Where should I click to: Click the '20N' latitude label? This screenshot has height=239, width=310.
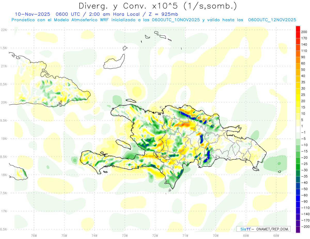pos(4,102)
